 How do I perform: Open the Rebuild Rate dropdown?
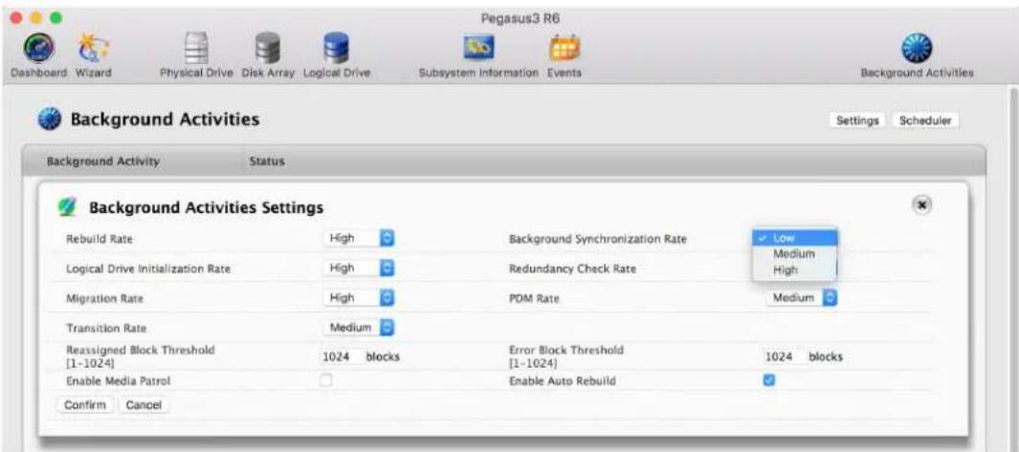(359, 238)
